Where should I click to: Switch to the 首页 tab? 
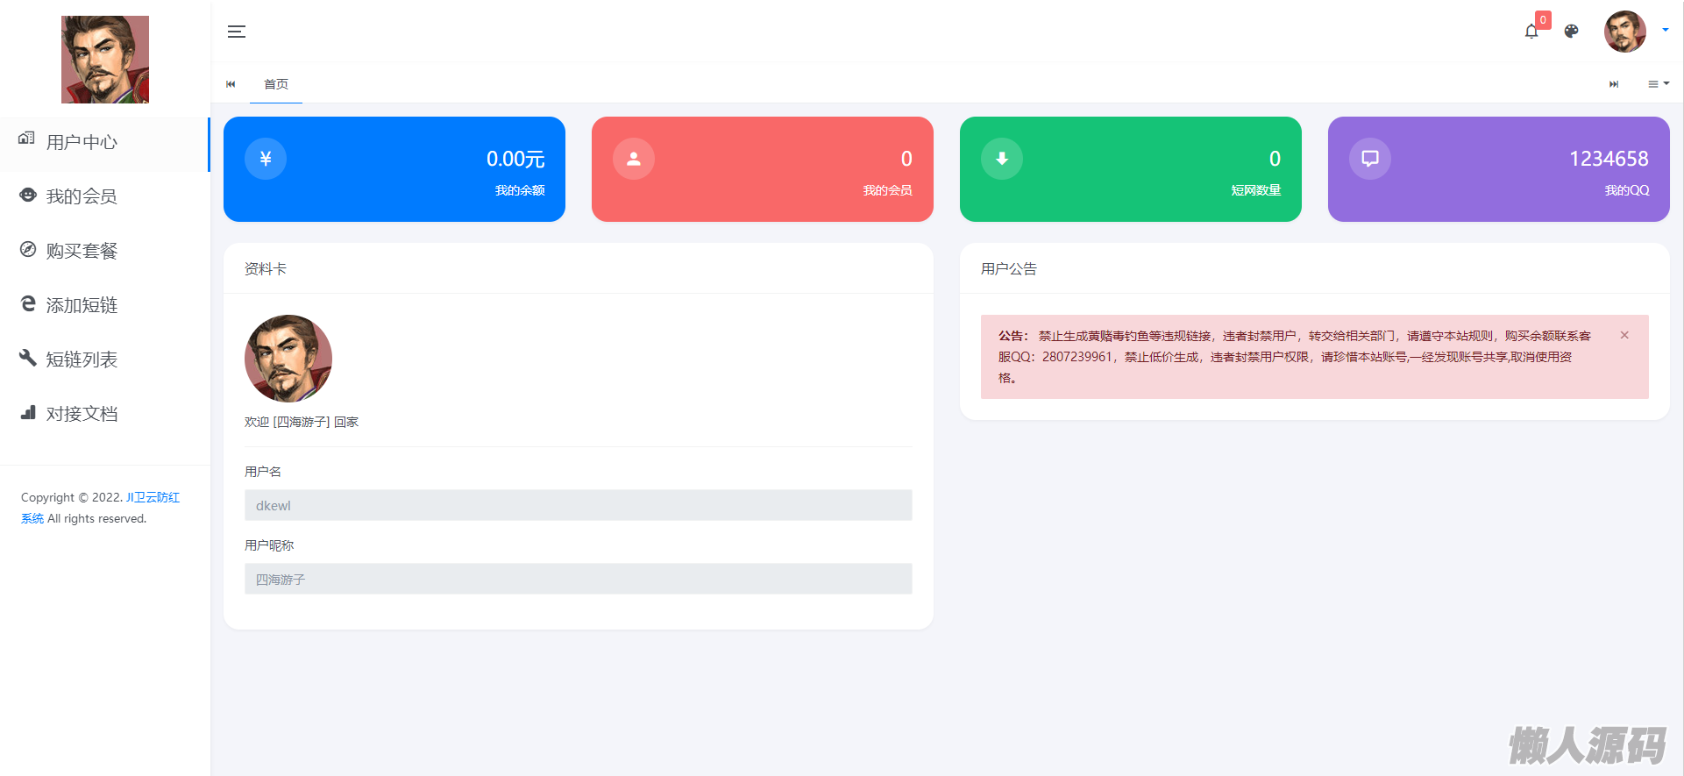click(x=276, y=84)
